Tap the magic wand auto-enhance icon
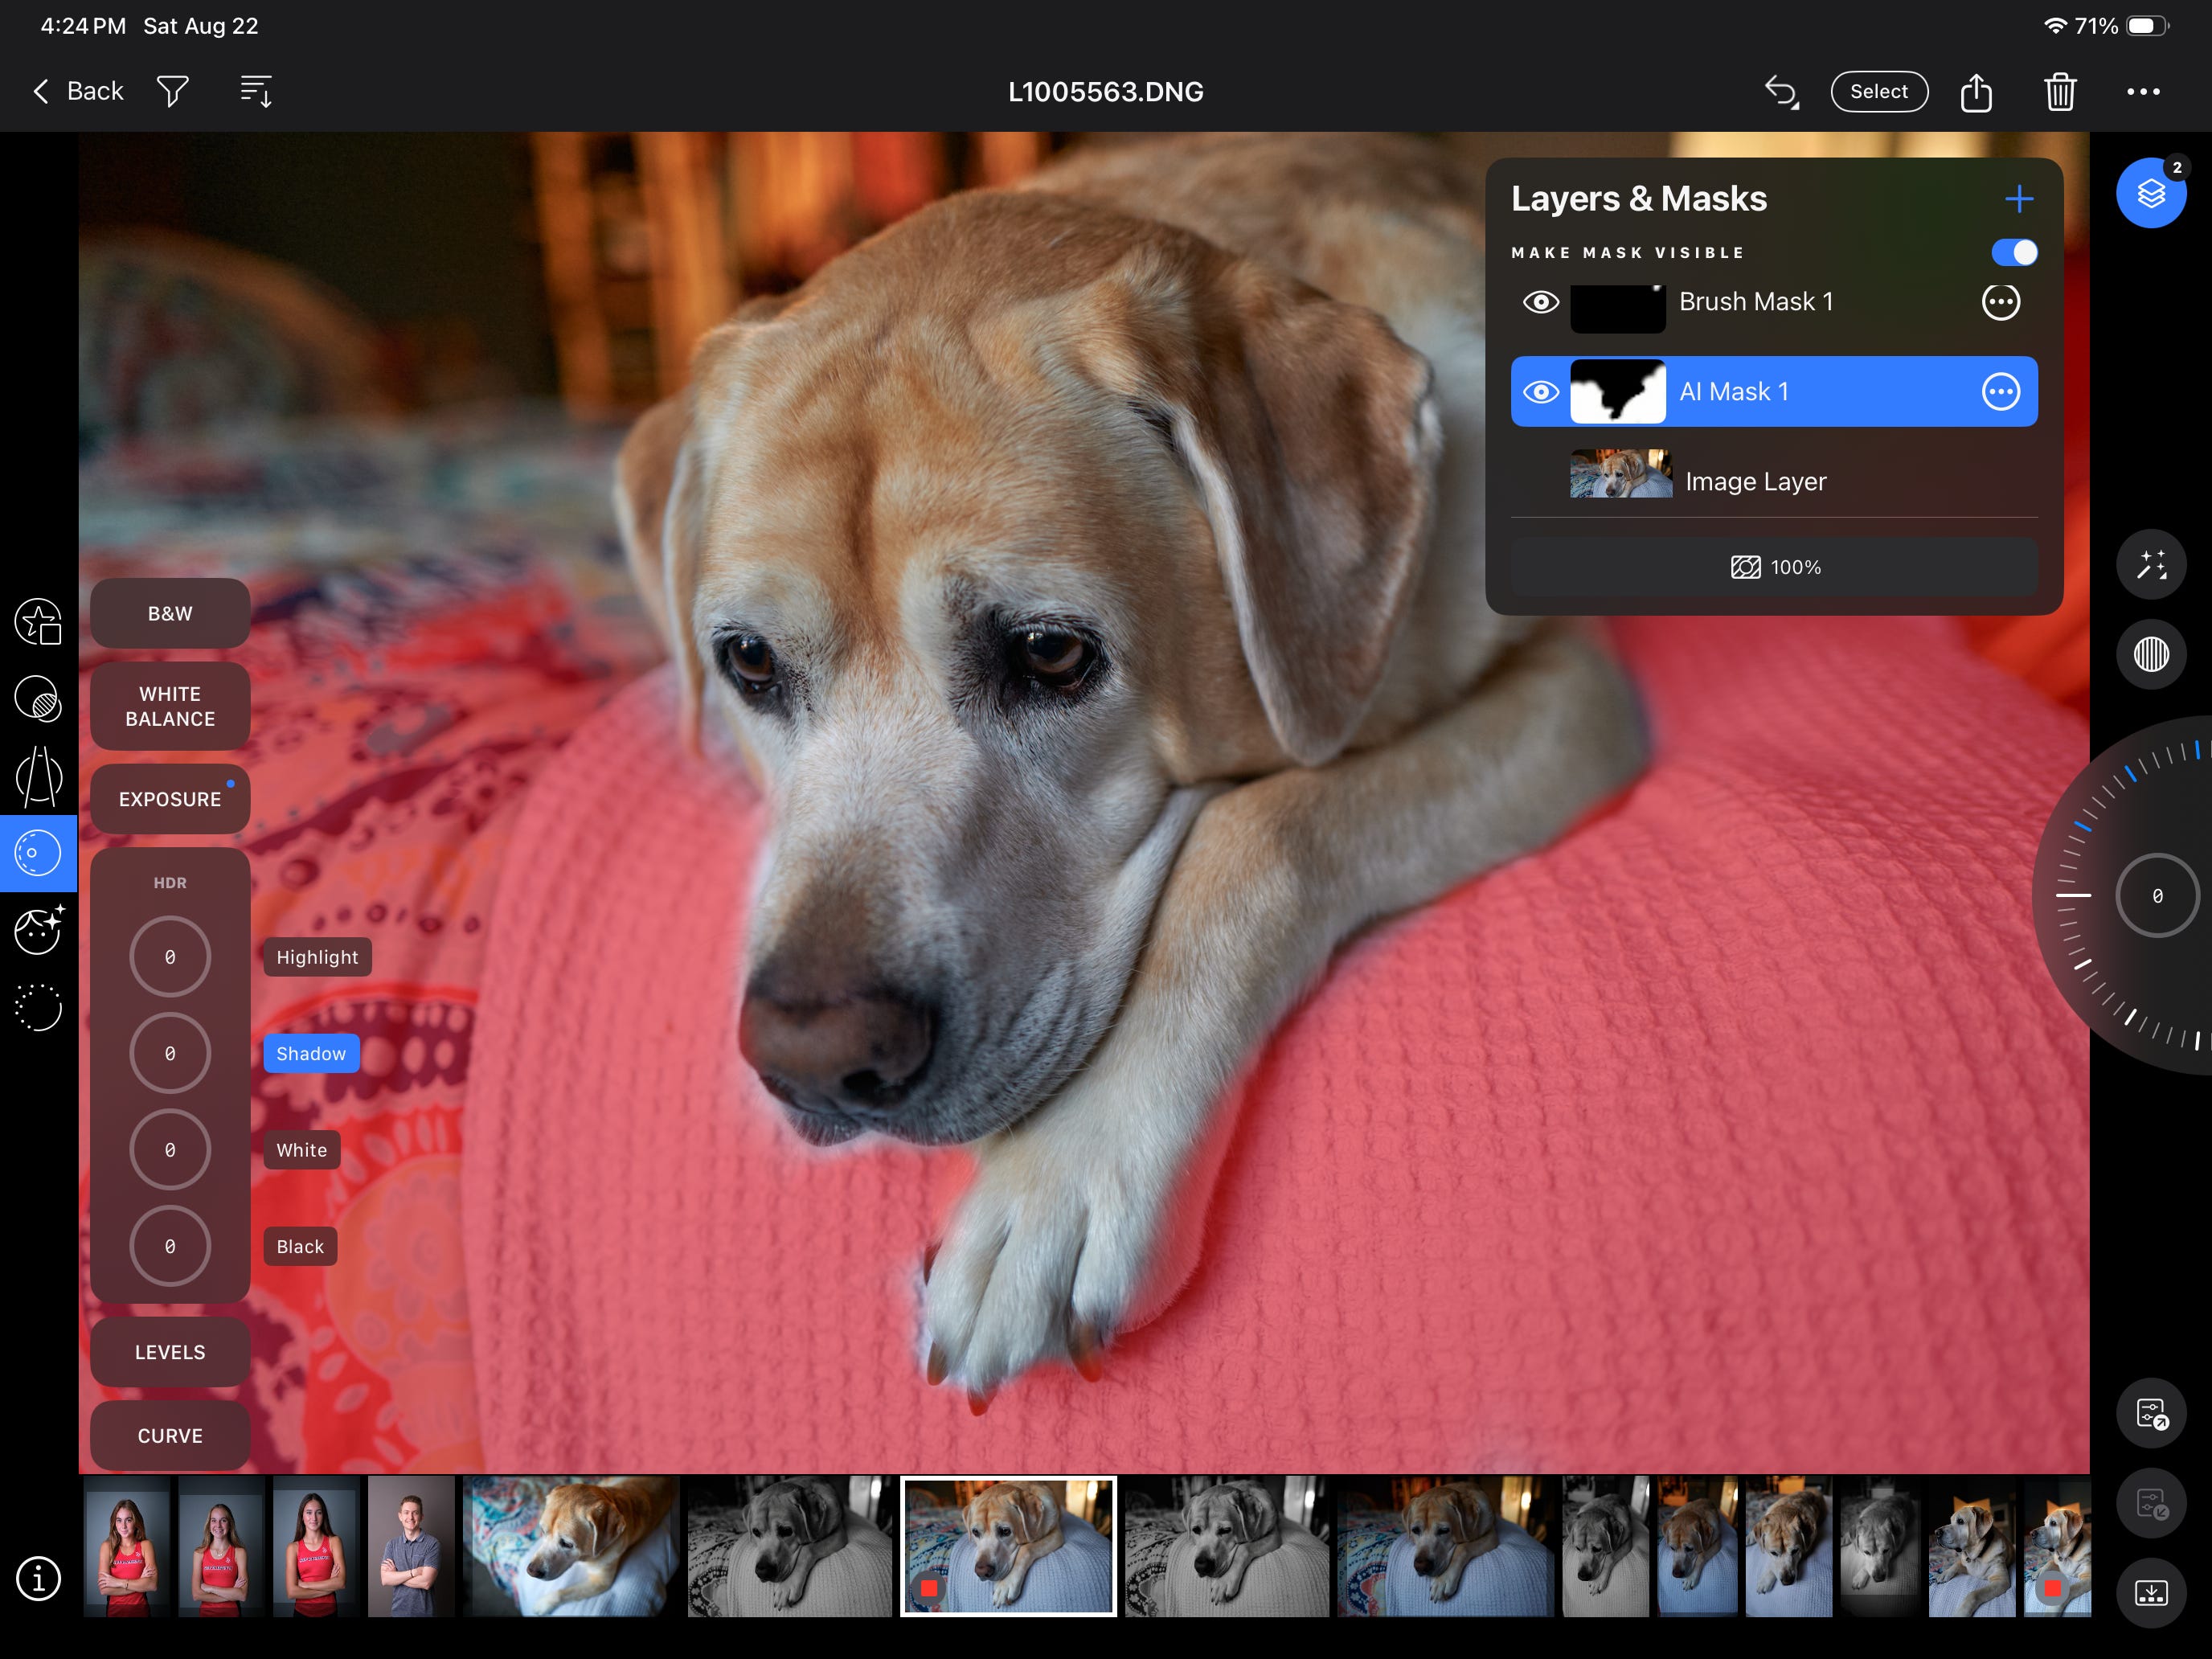The image size is (2212, 1659). tap(2151, 565)
